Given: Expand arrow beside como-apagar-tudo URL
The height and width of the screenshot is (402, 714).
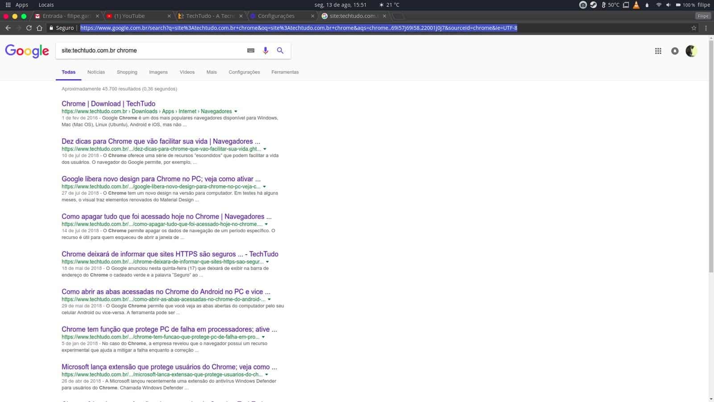Looking at the screenshot, I should (x=266, y=224).
